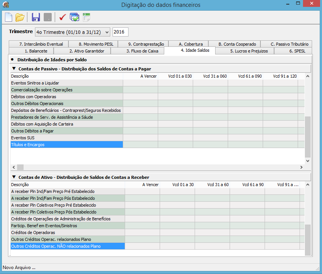The width and height of the screenshot is (322, 274).
Task: Click the A Vencer cell for Créditos de Operadoras
Action: tap(142, 233)
